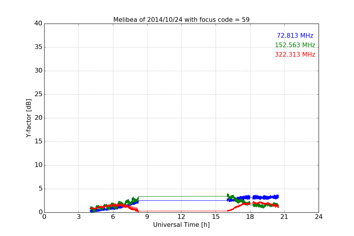Click the x-axis tick label 21
The height and width of the screenshot is (236, 354).
pos(284,217)
